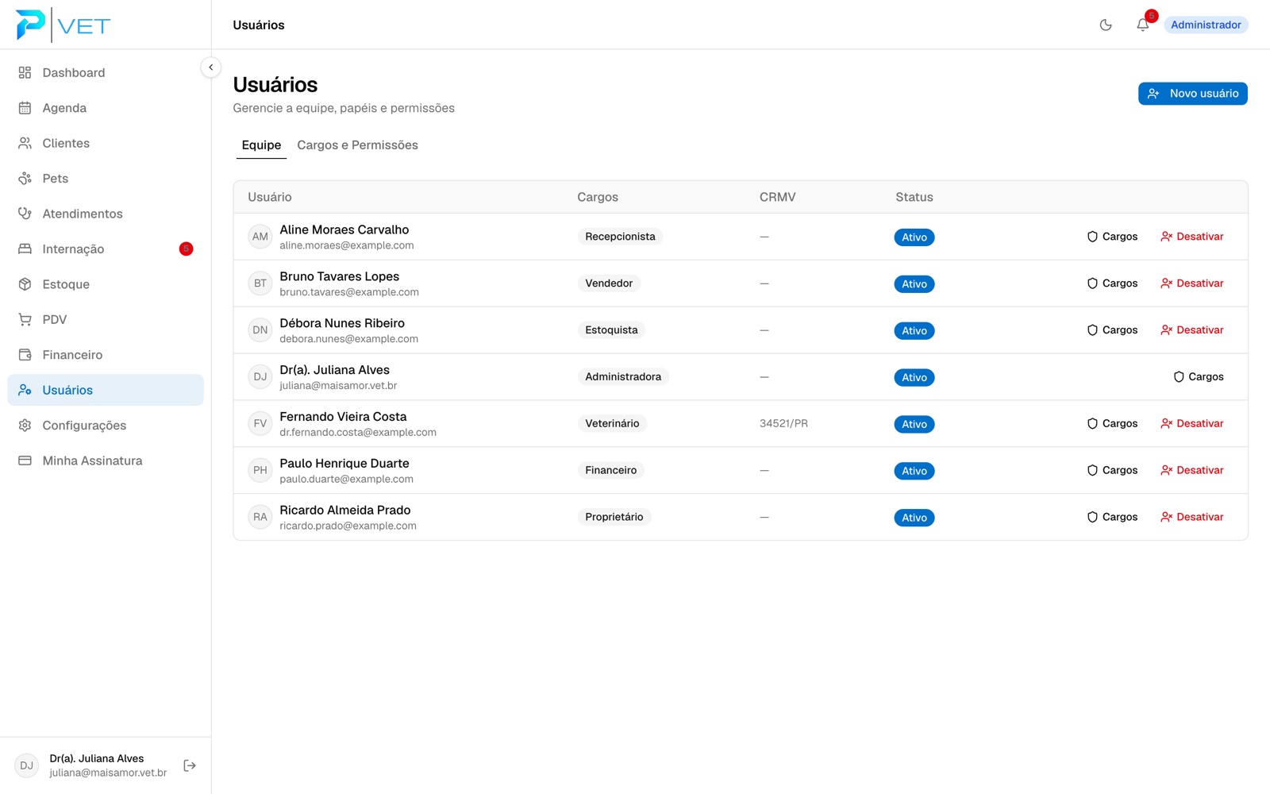Click the Internação red notification badge
Image resolution: width=1270 pixels, height=794 pixels.
[186, 249]
